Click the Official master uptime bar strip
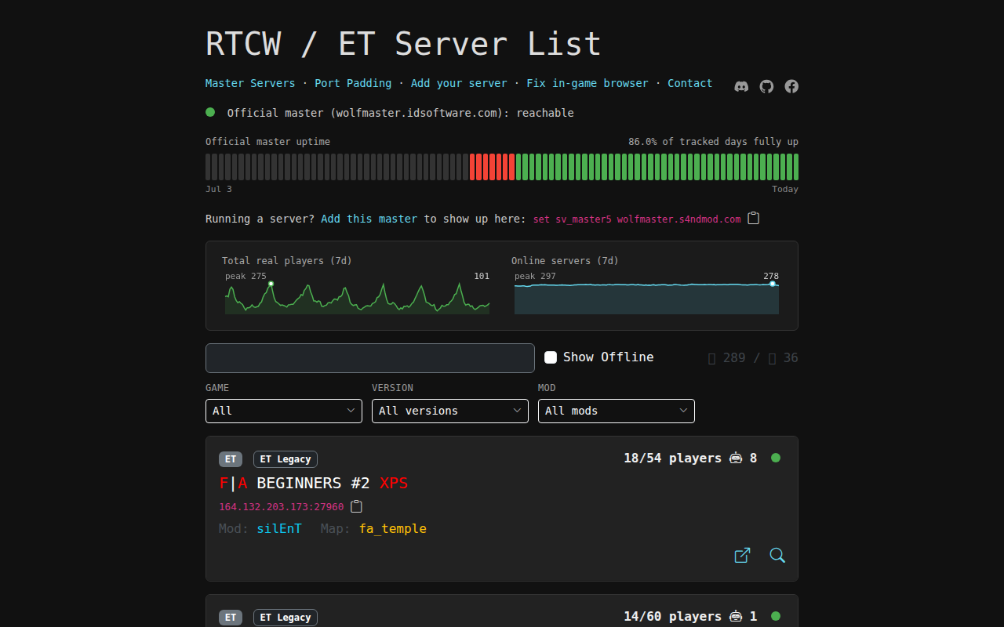1004x627 pixels. (502, 167)
